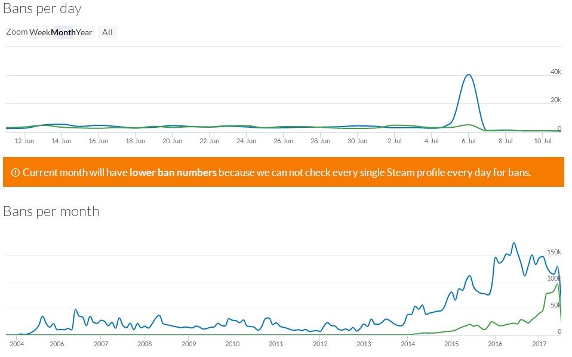Click the Bans per month chart title

(x=51, y=211)
